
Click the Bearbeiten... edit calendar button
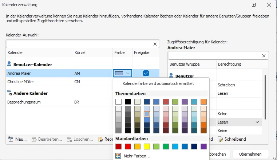click(x=47, y=139)
